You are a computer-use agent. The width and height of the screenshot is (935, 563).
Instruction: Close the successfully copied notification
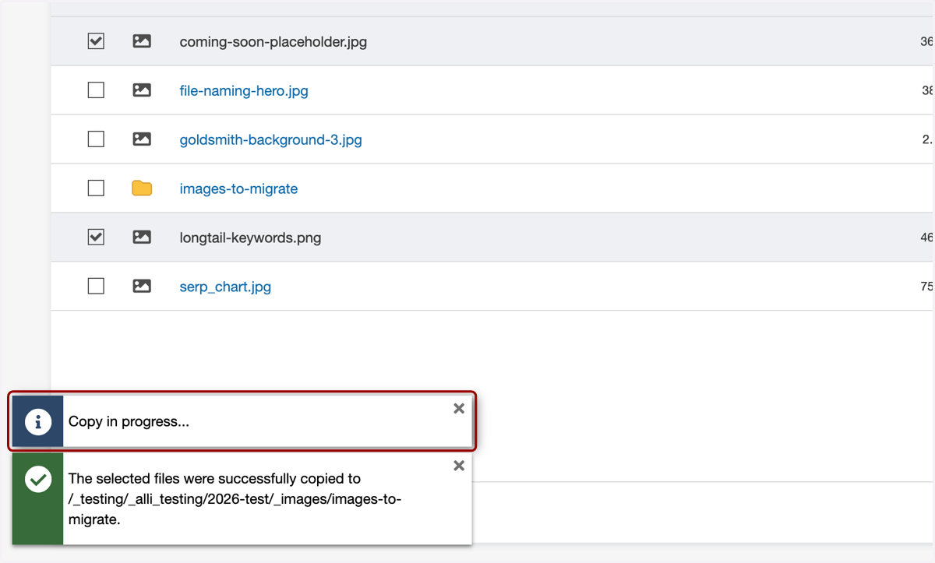[x=459, y=466]
